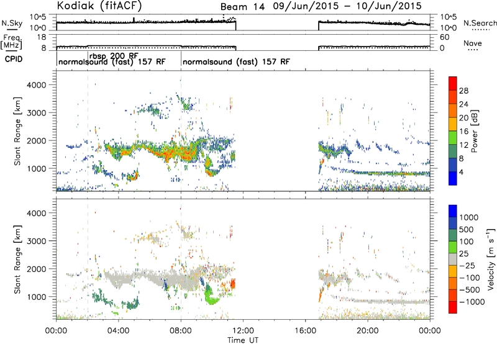
Task: Click the grey -25 to 25 velocity color segment
Action: tap(453, 260)
